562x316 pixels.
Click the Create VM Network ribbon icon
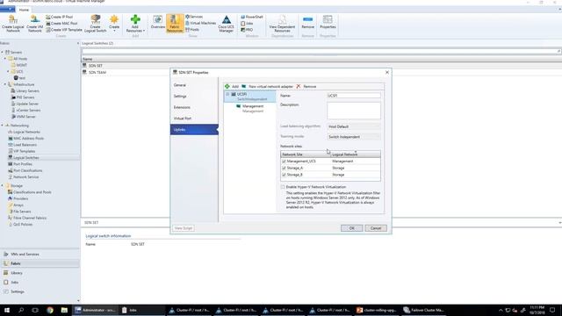(x=35, y=24)
